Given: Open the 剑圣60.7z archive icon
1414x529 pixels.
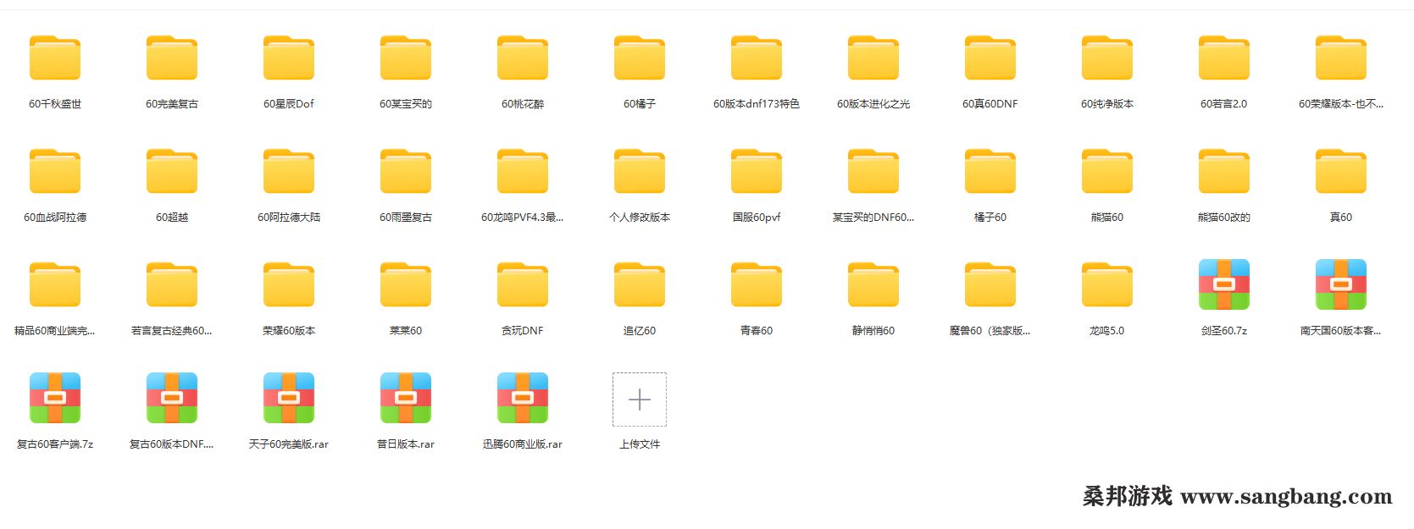Looking at the screenshot, I should pos(1224,284).
